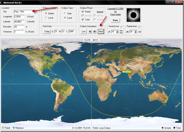Click the black Total legend dot
184x132 pixels.
tap(174, 128)
